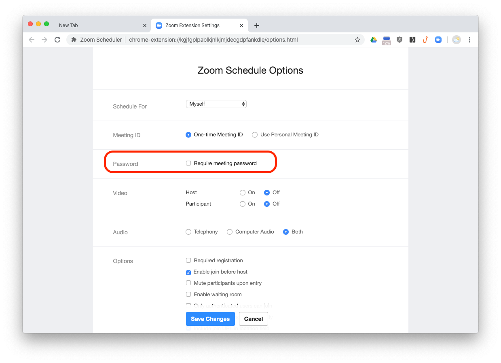Open the Google Drive extension
Screen dimensions: 501x363
(x=374, y=40)
